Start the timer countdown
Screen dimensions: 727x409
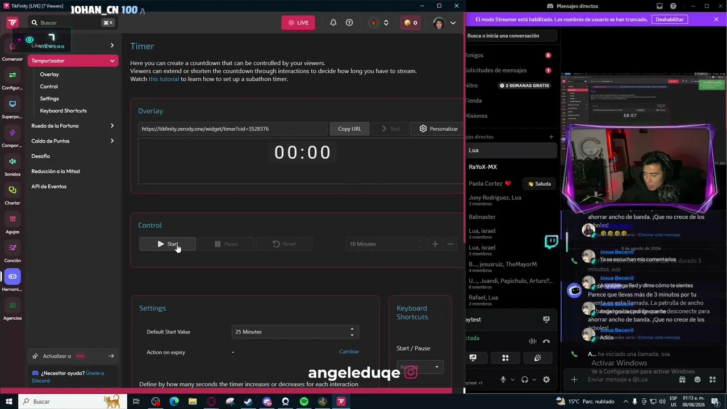[x=168, y=244]
